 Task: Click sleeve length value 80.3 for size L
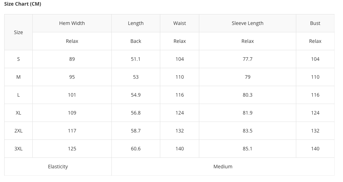(247, 95)
